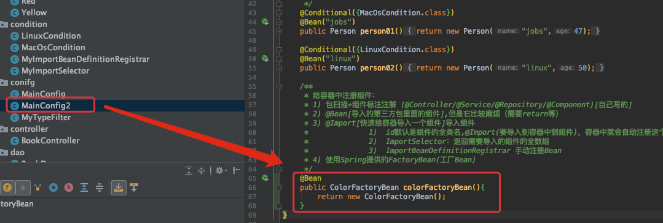
Task: Toggle Autoscroll from Source in Structure
Action: pos(134,187)
